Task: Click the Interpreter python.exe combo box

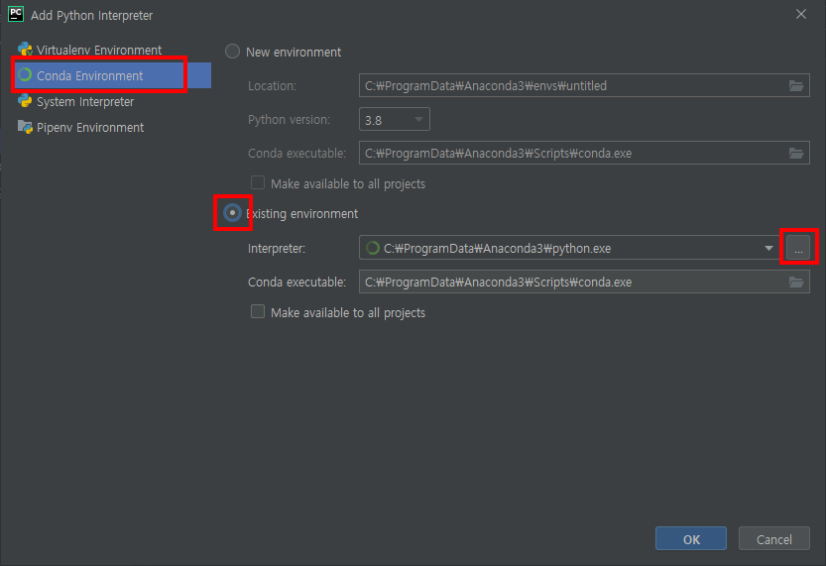Action: [x=570, y=248]
